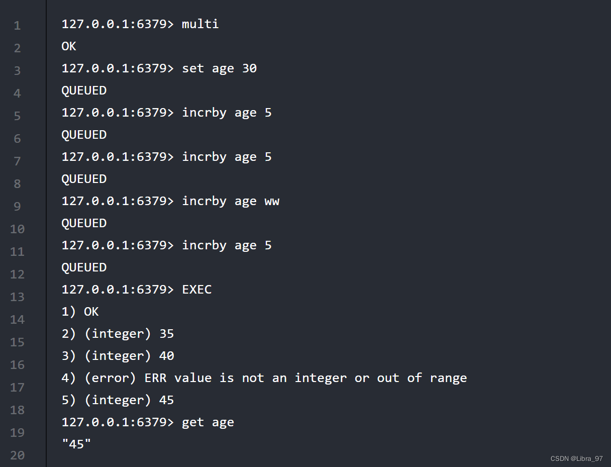The height and width of the screenshot is (467, 611).
Task: Click the 'incrby age ww' command
Action: pyautogui.click(x=231, y=201)
